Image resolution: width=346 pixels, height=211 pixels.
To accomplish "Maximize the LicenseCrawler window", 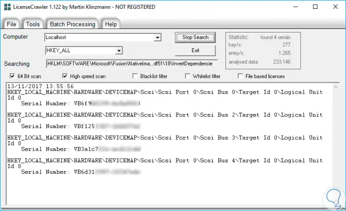I will [315, 7].
